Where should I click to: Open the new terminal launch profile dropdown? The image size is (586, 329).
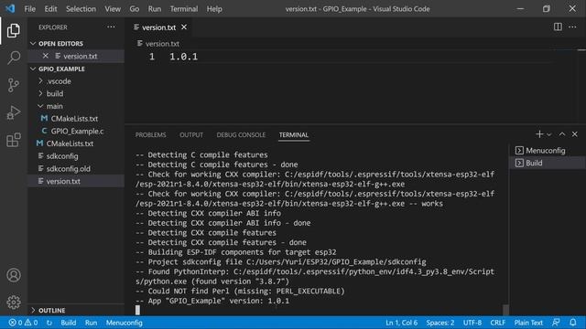pyautogui.click(x=549, y=134)
